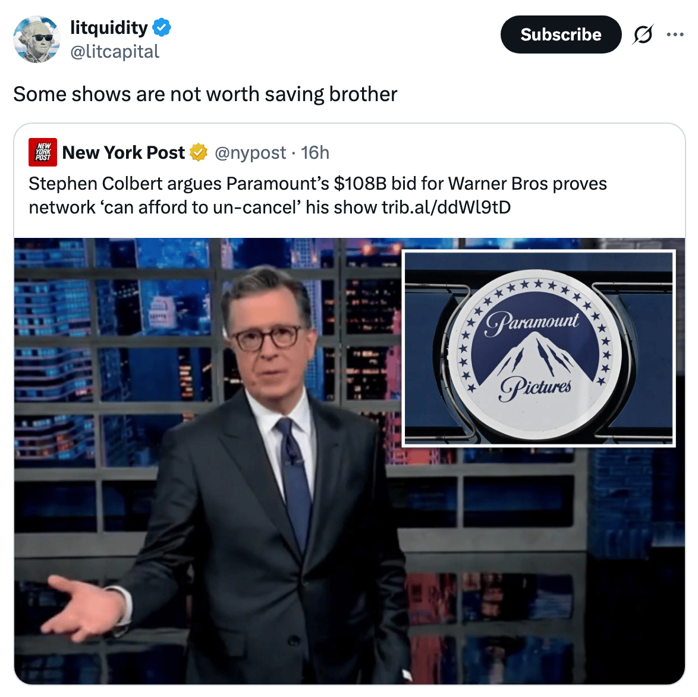The height and width of the screenshot is (697, 698).
Task: Click the gold verified badge on New York Post
Action: 199,152
